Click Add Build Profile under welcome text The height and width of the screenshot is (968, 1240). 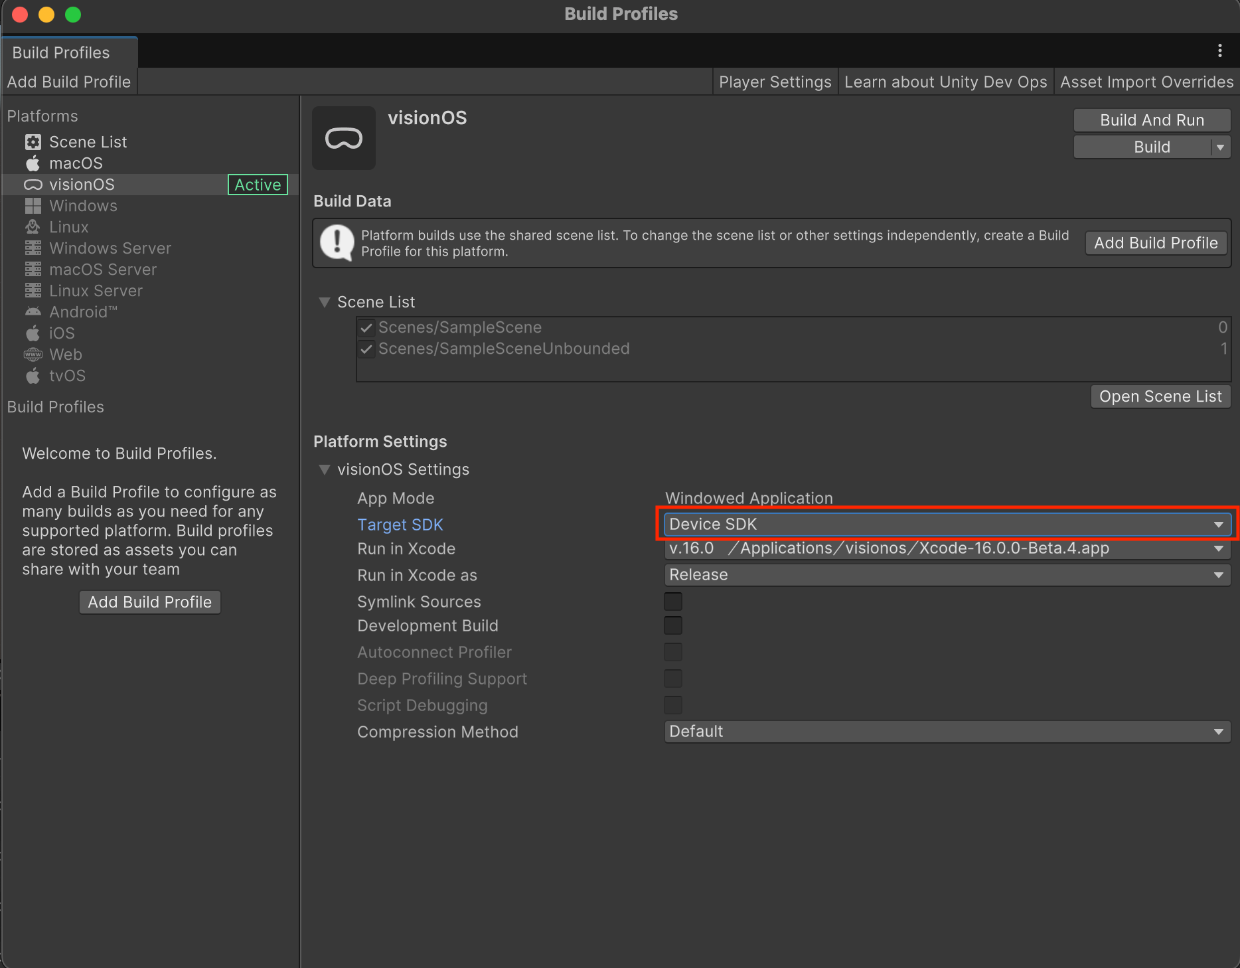coord(150,602)
